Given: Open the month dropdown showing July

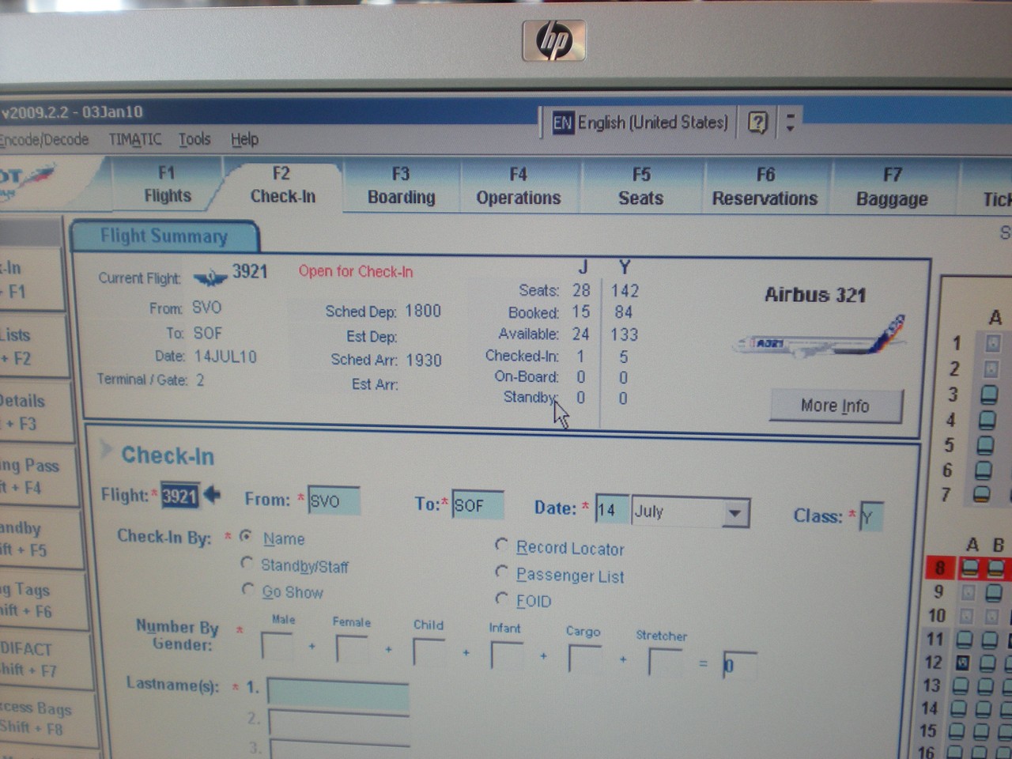Looking at the screenshot, I should click(734, 513).
